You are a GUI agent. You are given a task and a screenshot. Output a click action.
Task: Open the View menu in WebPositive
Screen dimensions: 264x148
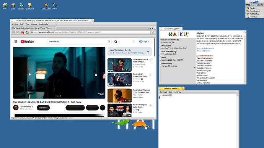[x=27, y=24]
